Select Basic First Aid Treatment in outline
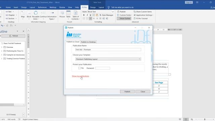This screenshot has height=121, width=215. coord(12,43)
